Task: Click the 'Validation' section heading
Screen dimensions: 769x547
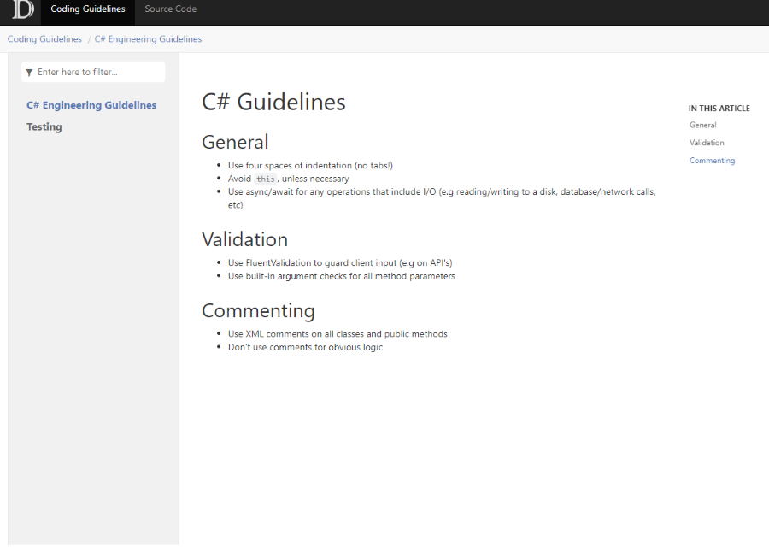Action: tap(244, 239)
